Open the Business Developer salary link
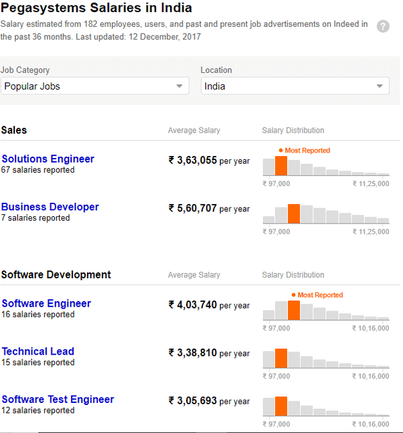The width and height of the screenshot is (403, 433). click(50, 207)
